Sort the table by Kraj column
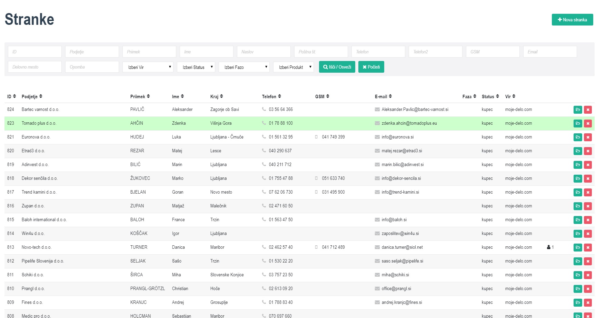This screenshot has width=606, height=318. (217, 96)
